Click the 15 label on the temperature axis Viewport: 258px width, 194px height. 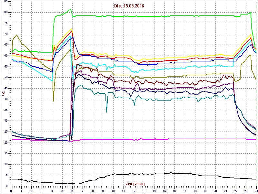tap(5, 153)
